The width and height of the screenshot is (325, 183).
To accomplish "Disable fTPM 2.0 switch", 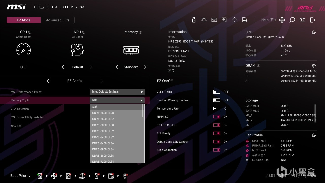I will tap(217, 117).
